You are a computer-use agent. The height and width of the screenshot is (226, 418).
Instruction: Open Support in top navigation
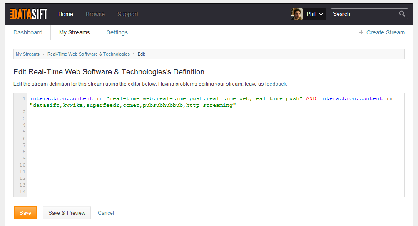coord(128,14)
